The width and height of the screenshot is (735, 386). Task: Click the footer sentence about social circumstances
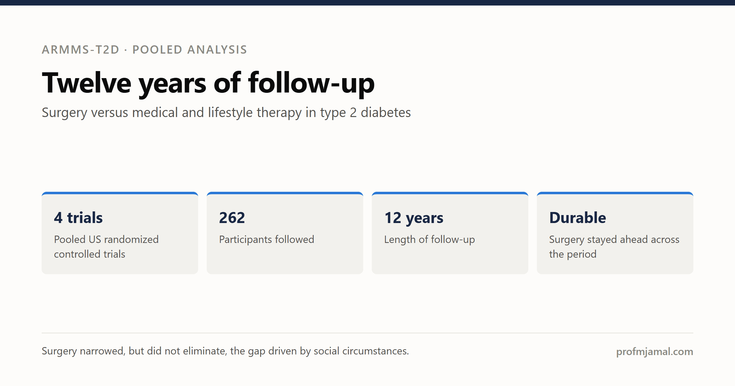(225, 351)
